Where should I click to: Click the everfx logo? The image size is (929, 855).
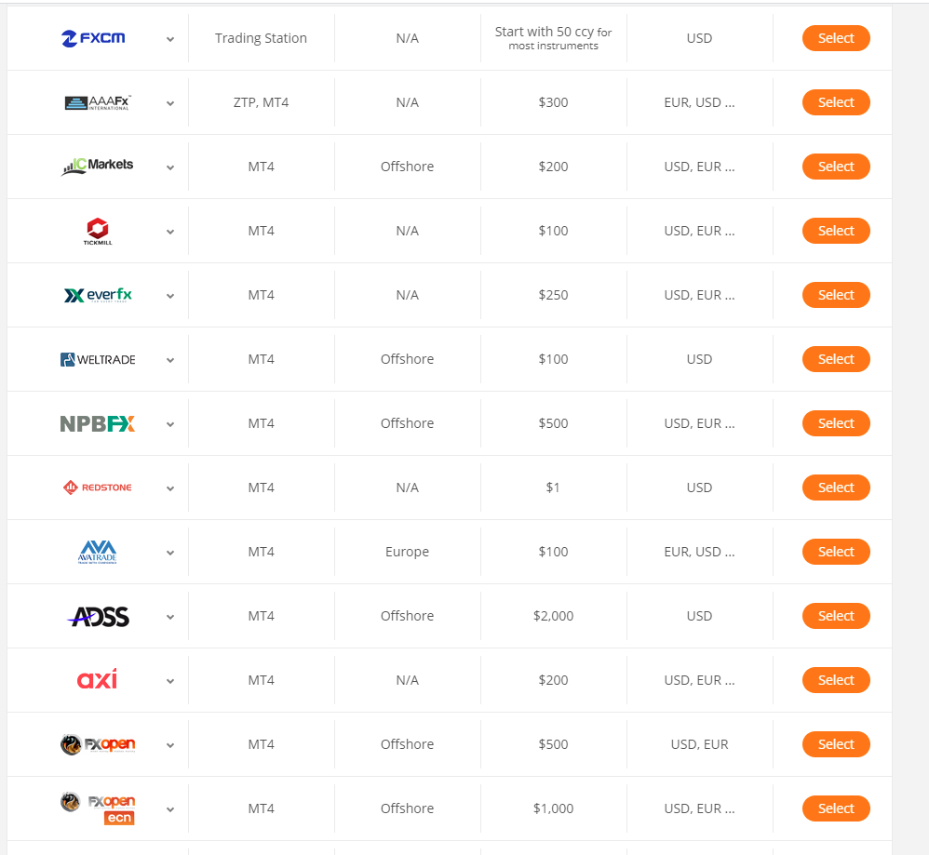click(x=98, y=295)
